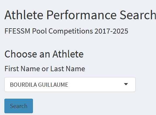This screenshot has height=115, width=156.
Task: Click the word Athlete in the Choose heading
Action: tap(68, 54)
